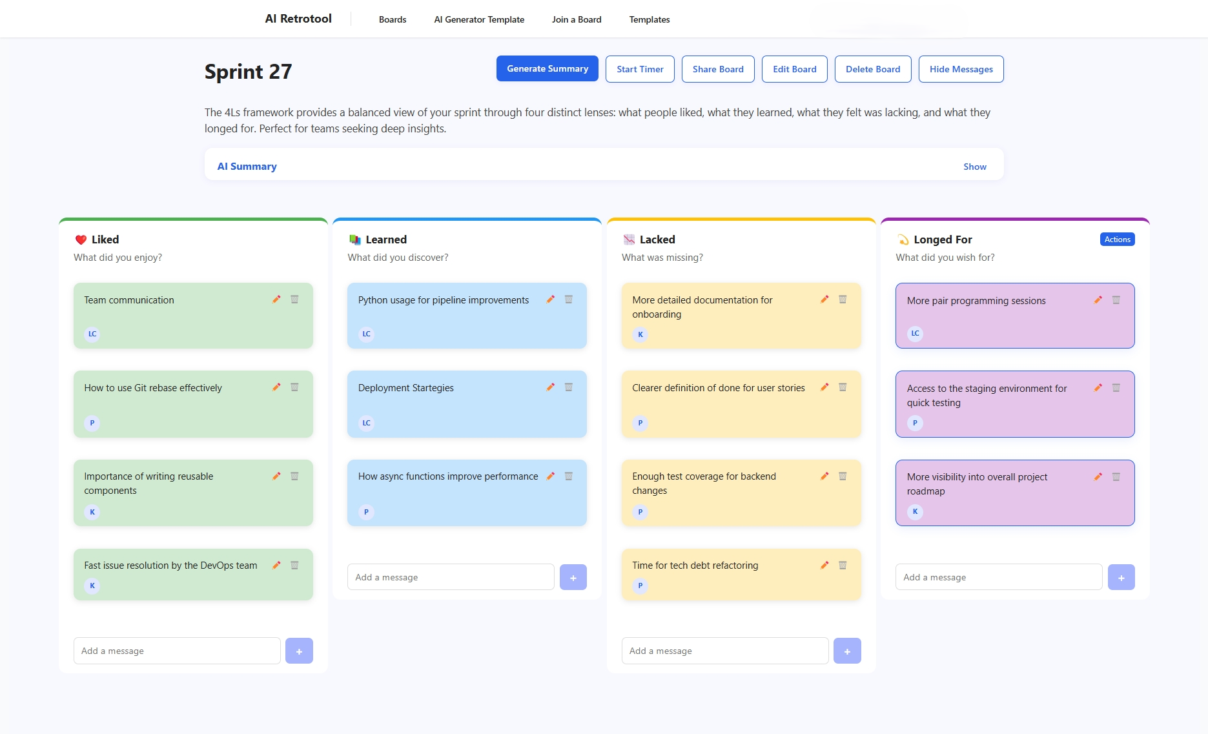Click the Liked column heading
The width and height of the screenshot is (1208, 734).
105,240
